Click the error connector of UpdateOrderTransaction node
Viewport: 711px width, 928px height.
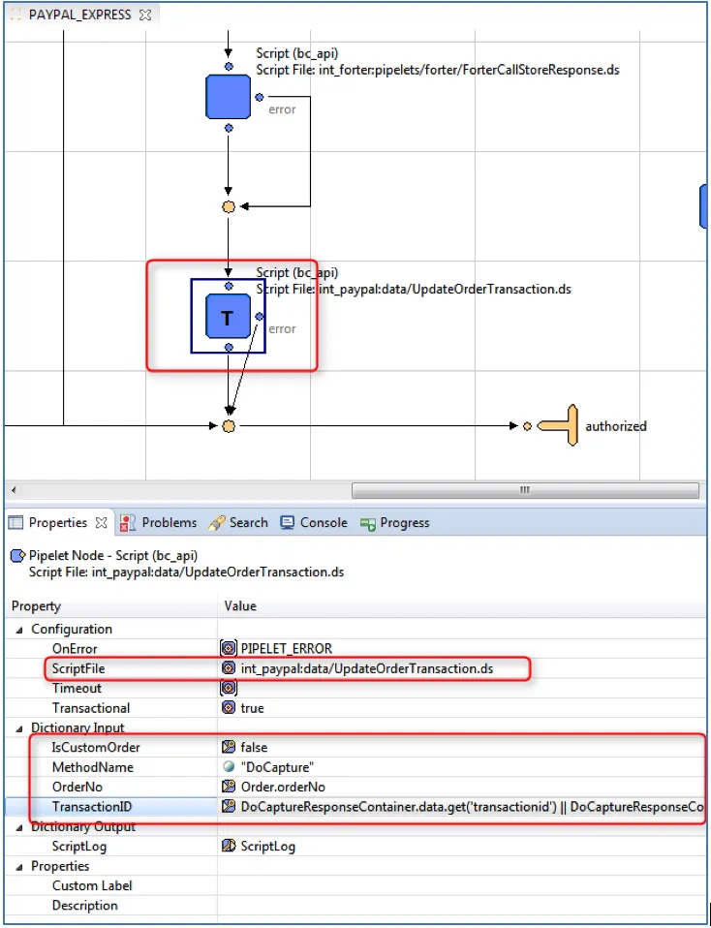click(x=260, y=317)
